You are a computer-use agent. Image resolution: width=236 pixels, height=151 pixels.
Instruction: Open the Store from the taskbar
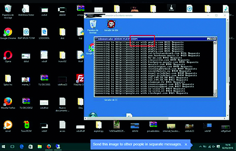pyautogui.click(x=30, y=146)
